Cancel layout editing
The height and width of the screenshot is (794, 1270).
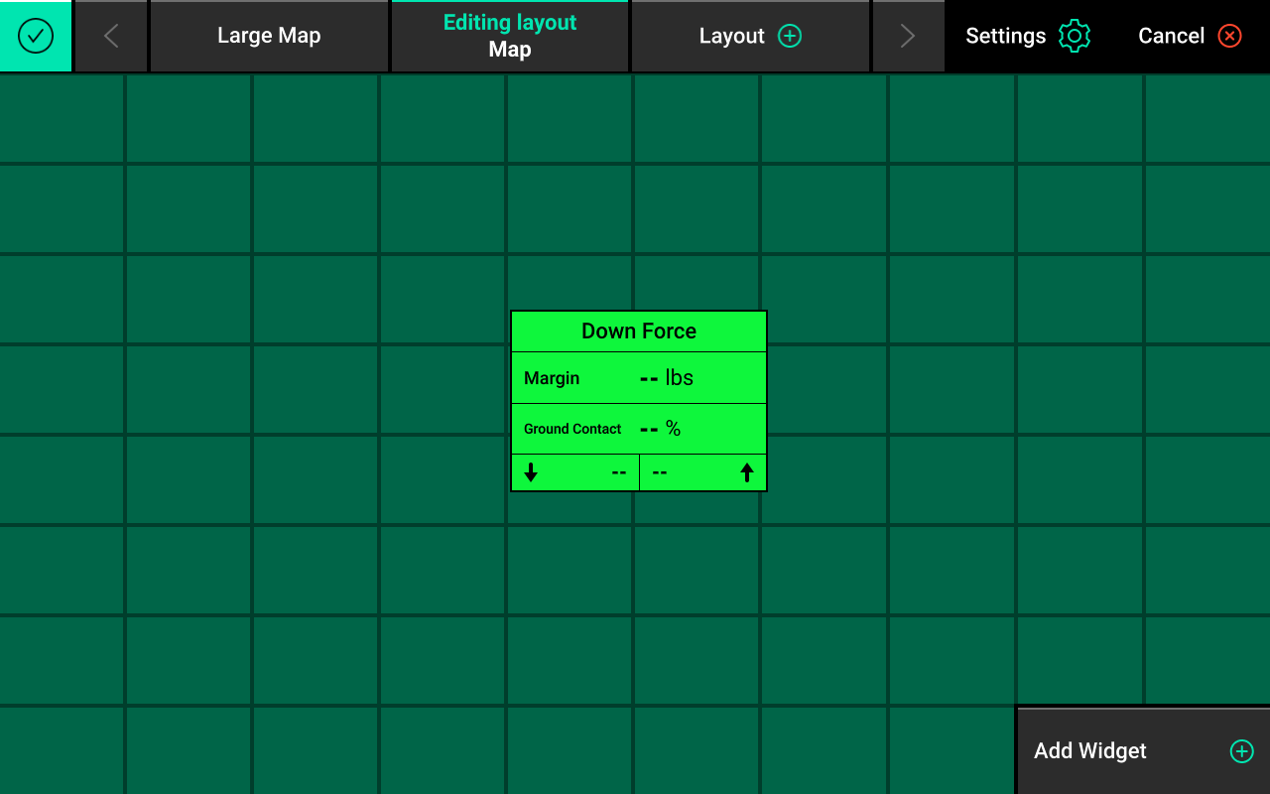pyautogui.click(x=1190, y=36)
